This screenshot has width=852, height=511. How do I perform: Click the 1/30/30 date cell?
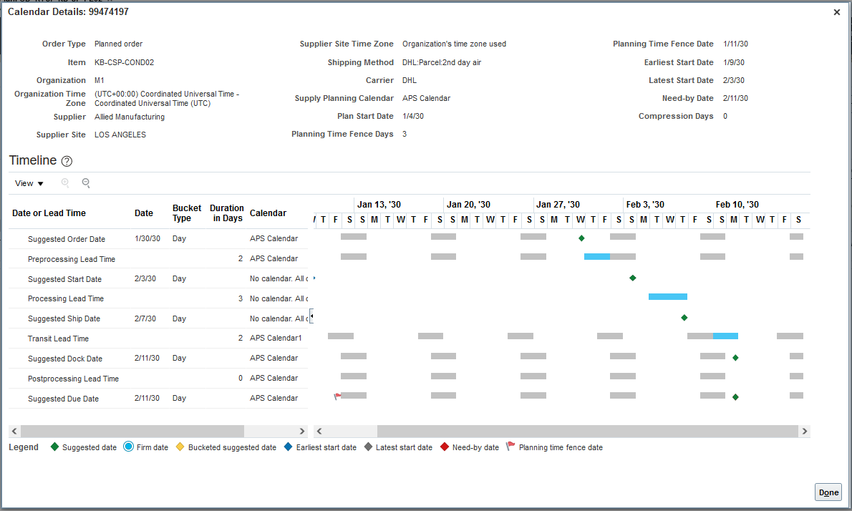click(147, 238)
